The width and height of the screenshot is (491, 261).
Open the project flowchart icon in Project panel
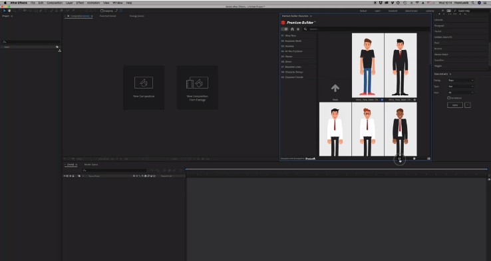[x=59, y=51]
